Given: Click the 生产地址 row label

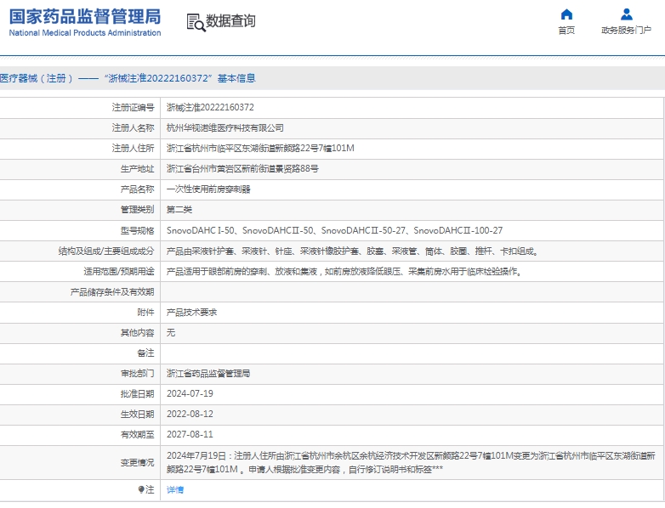Looking at the screenshot, I should coord(138,169).
